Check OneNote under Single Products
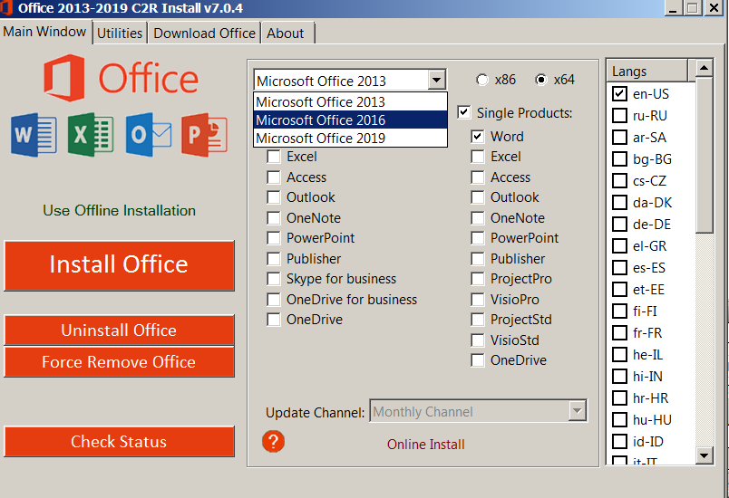Image resolution: width=729 pixels, height=498 pixels. tap(478, 218)
